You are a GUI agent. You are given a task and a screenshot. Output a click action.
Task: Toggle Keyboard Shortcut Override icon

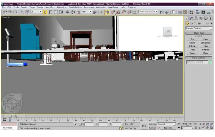(107, 13)
